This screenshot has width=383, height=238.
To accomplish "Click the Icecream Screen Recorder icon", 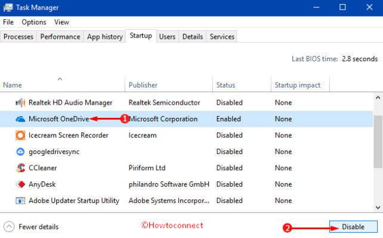I will [20, 136].
